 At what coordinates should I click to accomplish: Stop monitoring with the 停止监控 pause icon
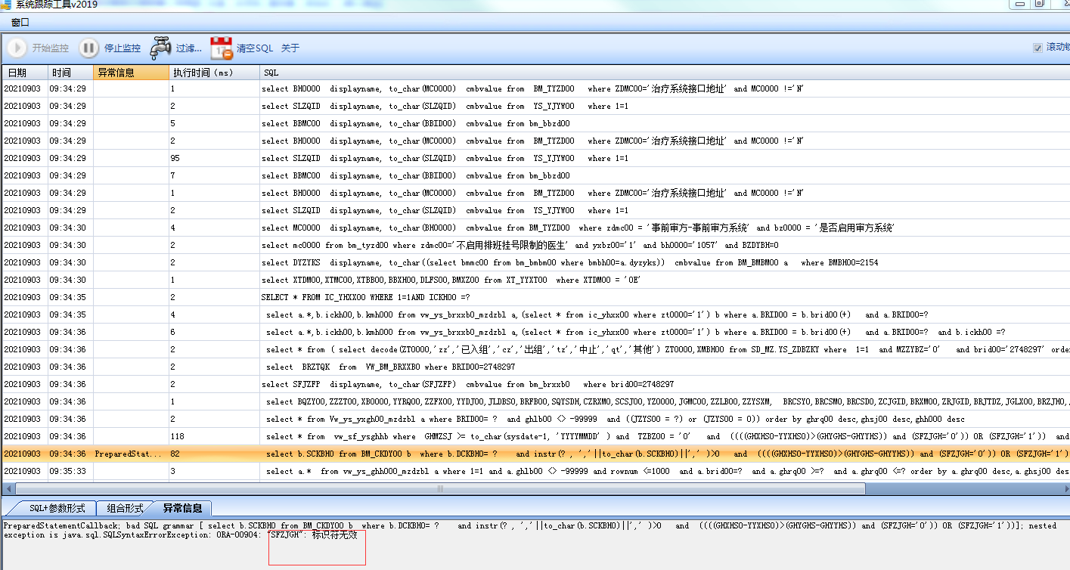tap(89, 48)
